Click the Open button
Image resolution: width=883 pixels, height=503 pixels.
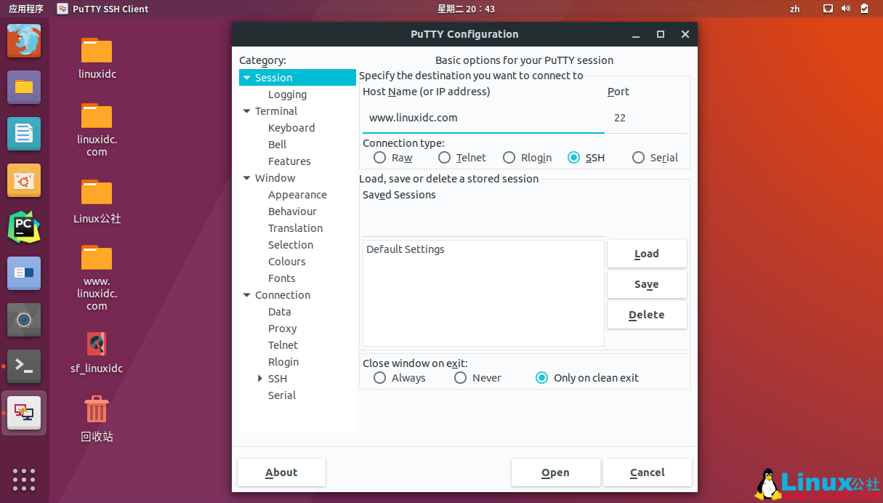pos(555,472)
